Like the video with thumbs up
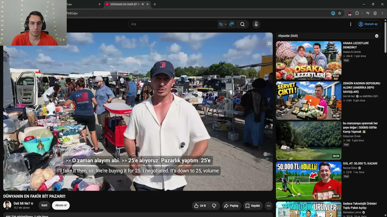This screenshot has height=217, width=387. click(200, 206)
